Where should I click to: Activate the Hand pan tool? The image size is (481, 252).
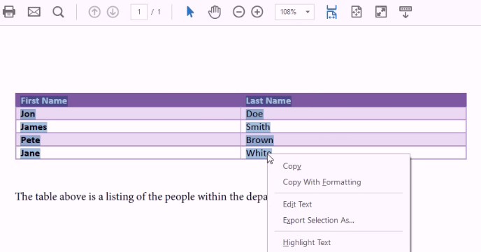215,12
